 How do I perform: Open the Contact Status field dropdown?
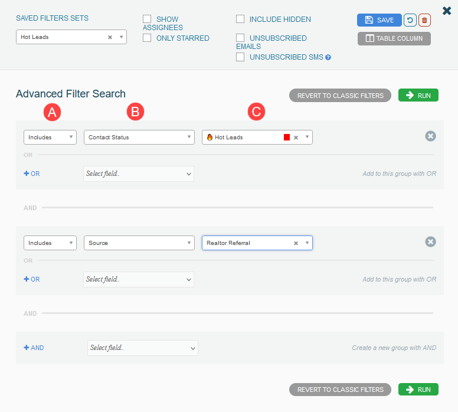pyautogui.click(x=139, y=138)
